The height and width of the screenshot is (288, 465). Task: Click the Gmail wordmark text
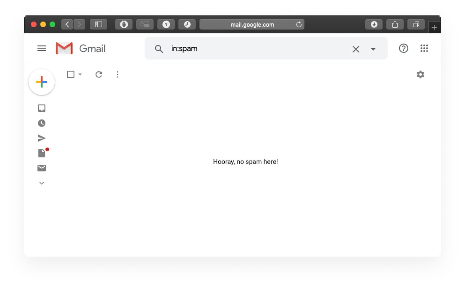tap(92, 49)
